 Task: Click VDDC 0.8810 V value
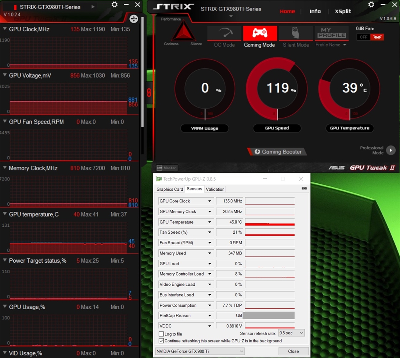coord(229,326)
